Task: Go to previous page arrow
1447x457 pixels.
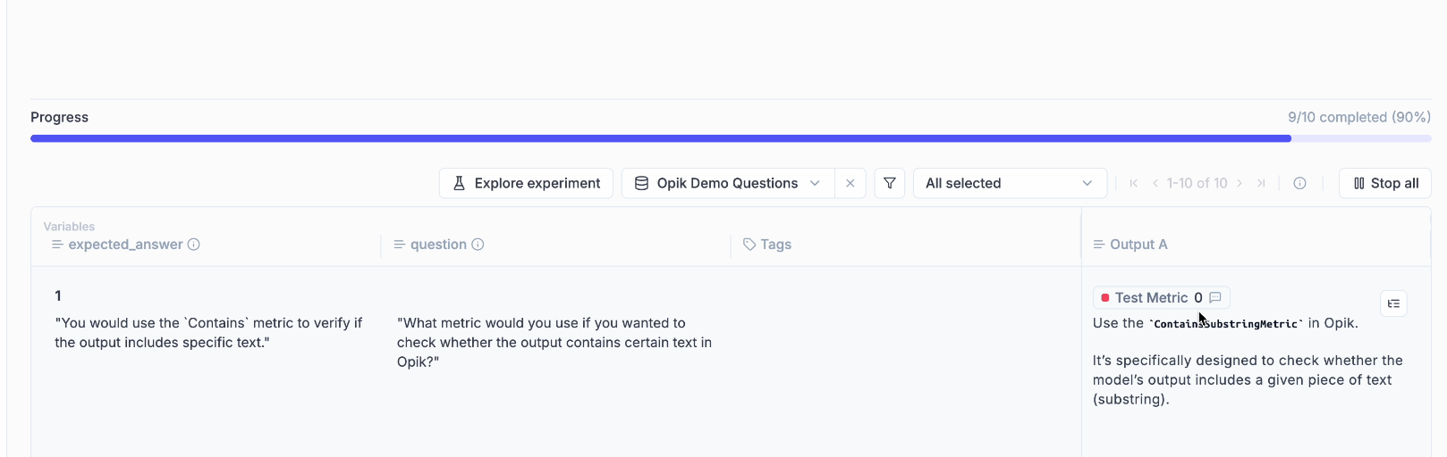Action: coord(1155,183)
